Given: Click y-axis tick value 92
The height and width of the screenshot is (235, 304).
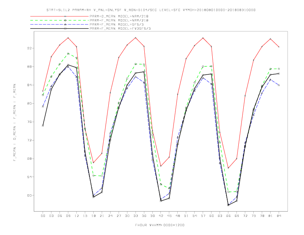Looking at the screenshot, I should pyautogui.click(x=30, y=48).
